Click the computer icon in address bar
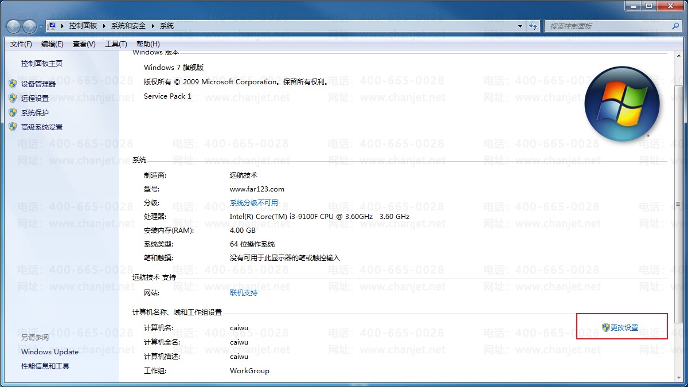This screenshot has height=387, width=688. click(x=52, y=26)
